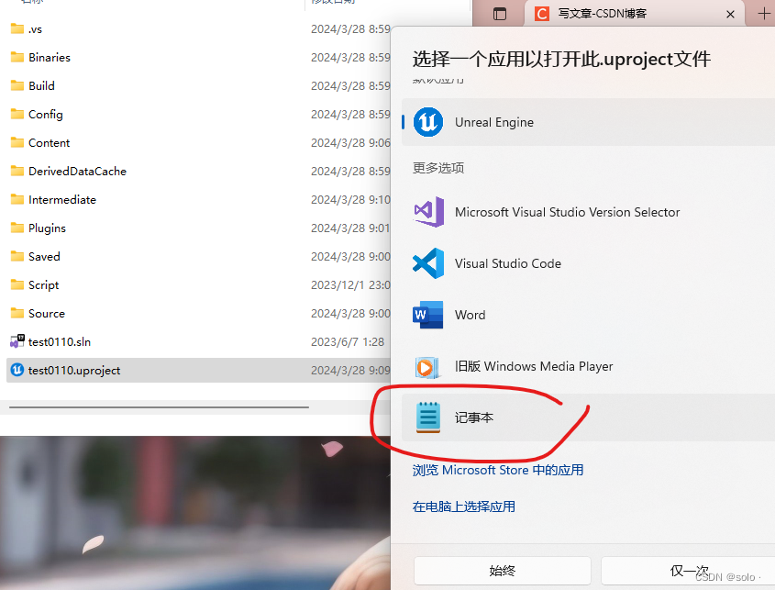Select the Saved folder icon

tap(17, 256)
